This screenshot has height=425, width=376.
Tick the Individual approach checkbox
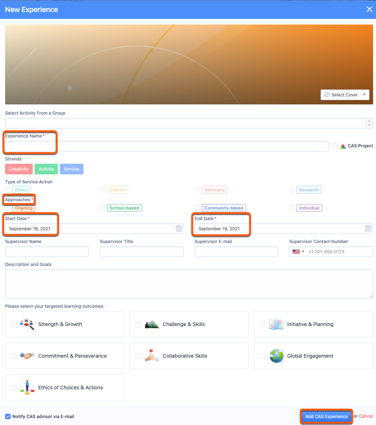point(292,208)
